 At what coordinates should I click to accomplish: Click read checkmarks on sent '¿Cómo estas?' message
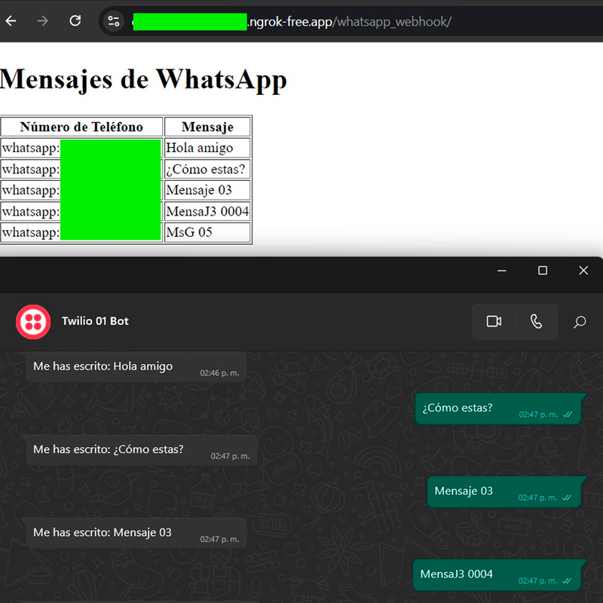point(568,415)
